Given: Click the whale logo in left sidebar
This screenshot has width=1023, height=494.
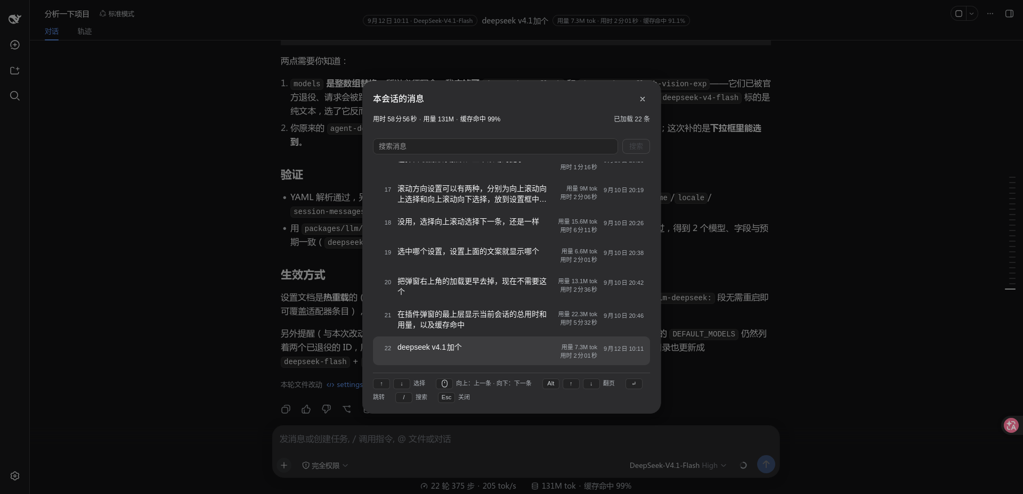Looking at the screenshot, I should coord(14,19).
